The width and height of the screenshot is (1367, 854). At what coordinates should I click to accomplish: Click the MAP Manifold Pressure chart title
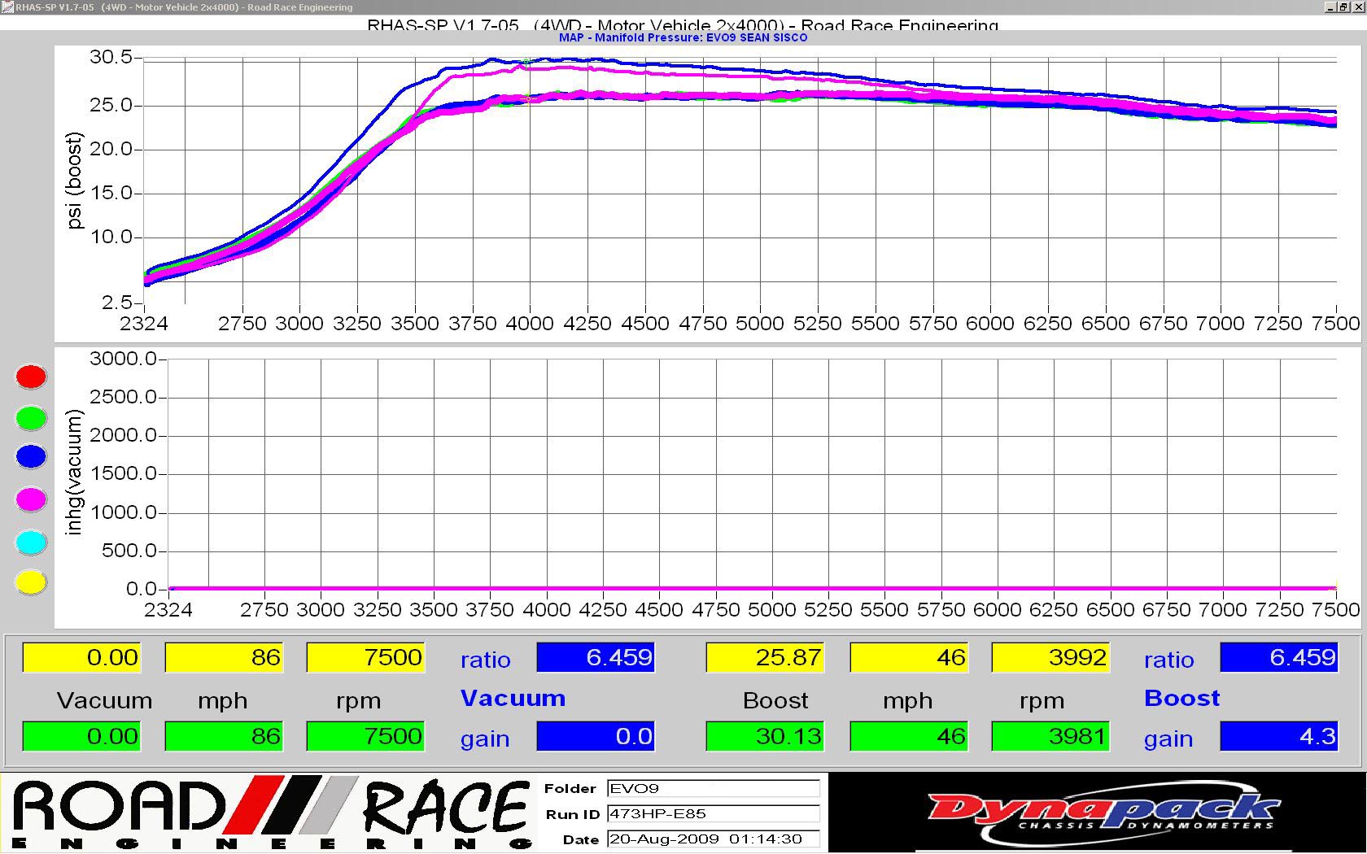683,37
